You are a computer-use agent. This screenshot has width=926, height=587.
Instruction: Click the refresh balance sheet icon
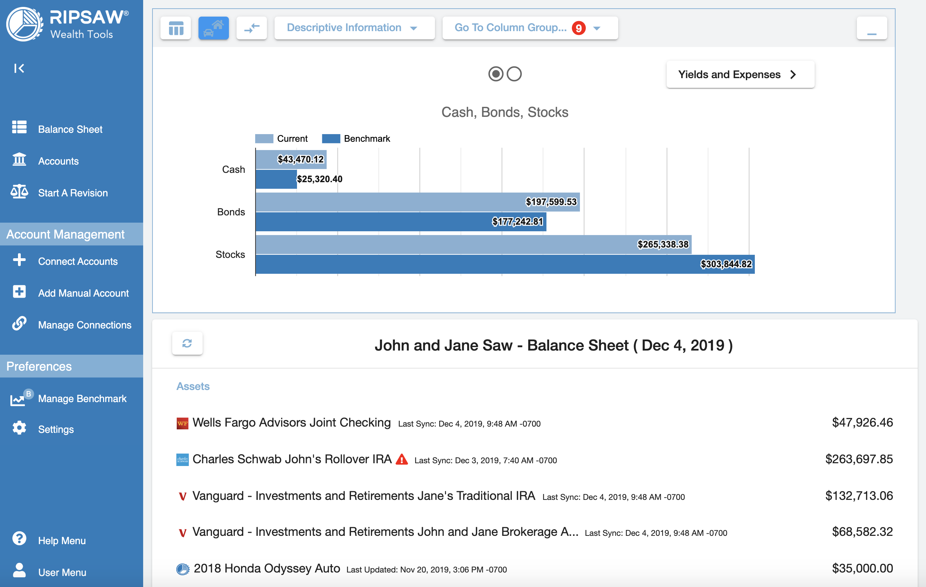(187, 343)
